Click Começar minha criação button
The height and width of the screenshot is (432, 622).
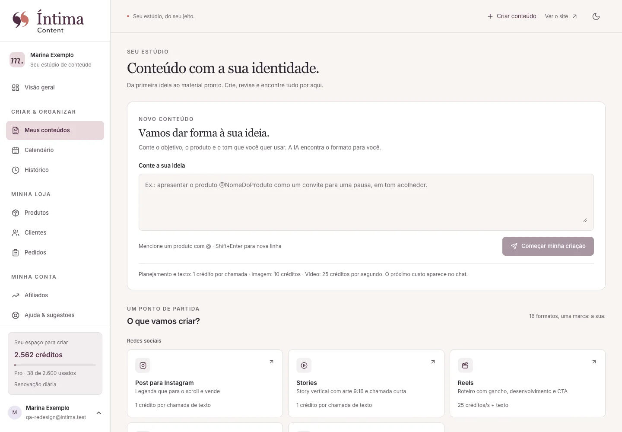(548, 246)
